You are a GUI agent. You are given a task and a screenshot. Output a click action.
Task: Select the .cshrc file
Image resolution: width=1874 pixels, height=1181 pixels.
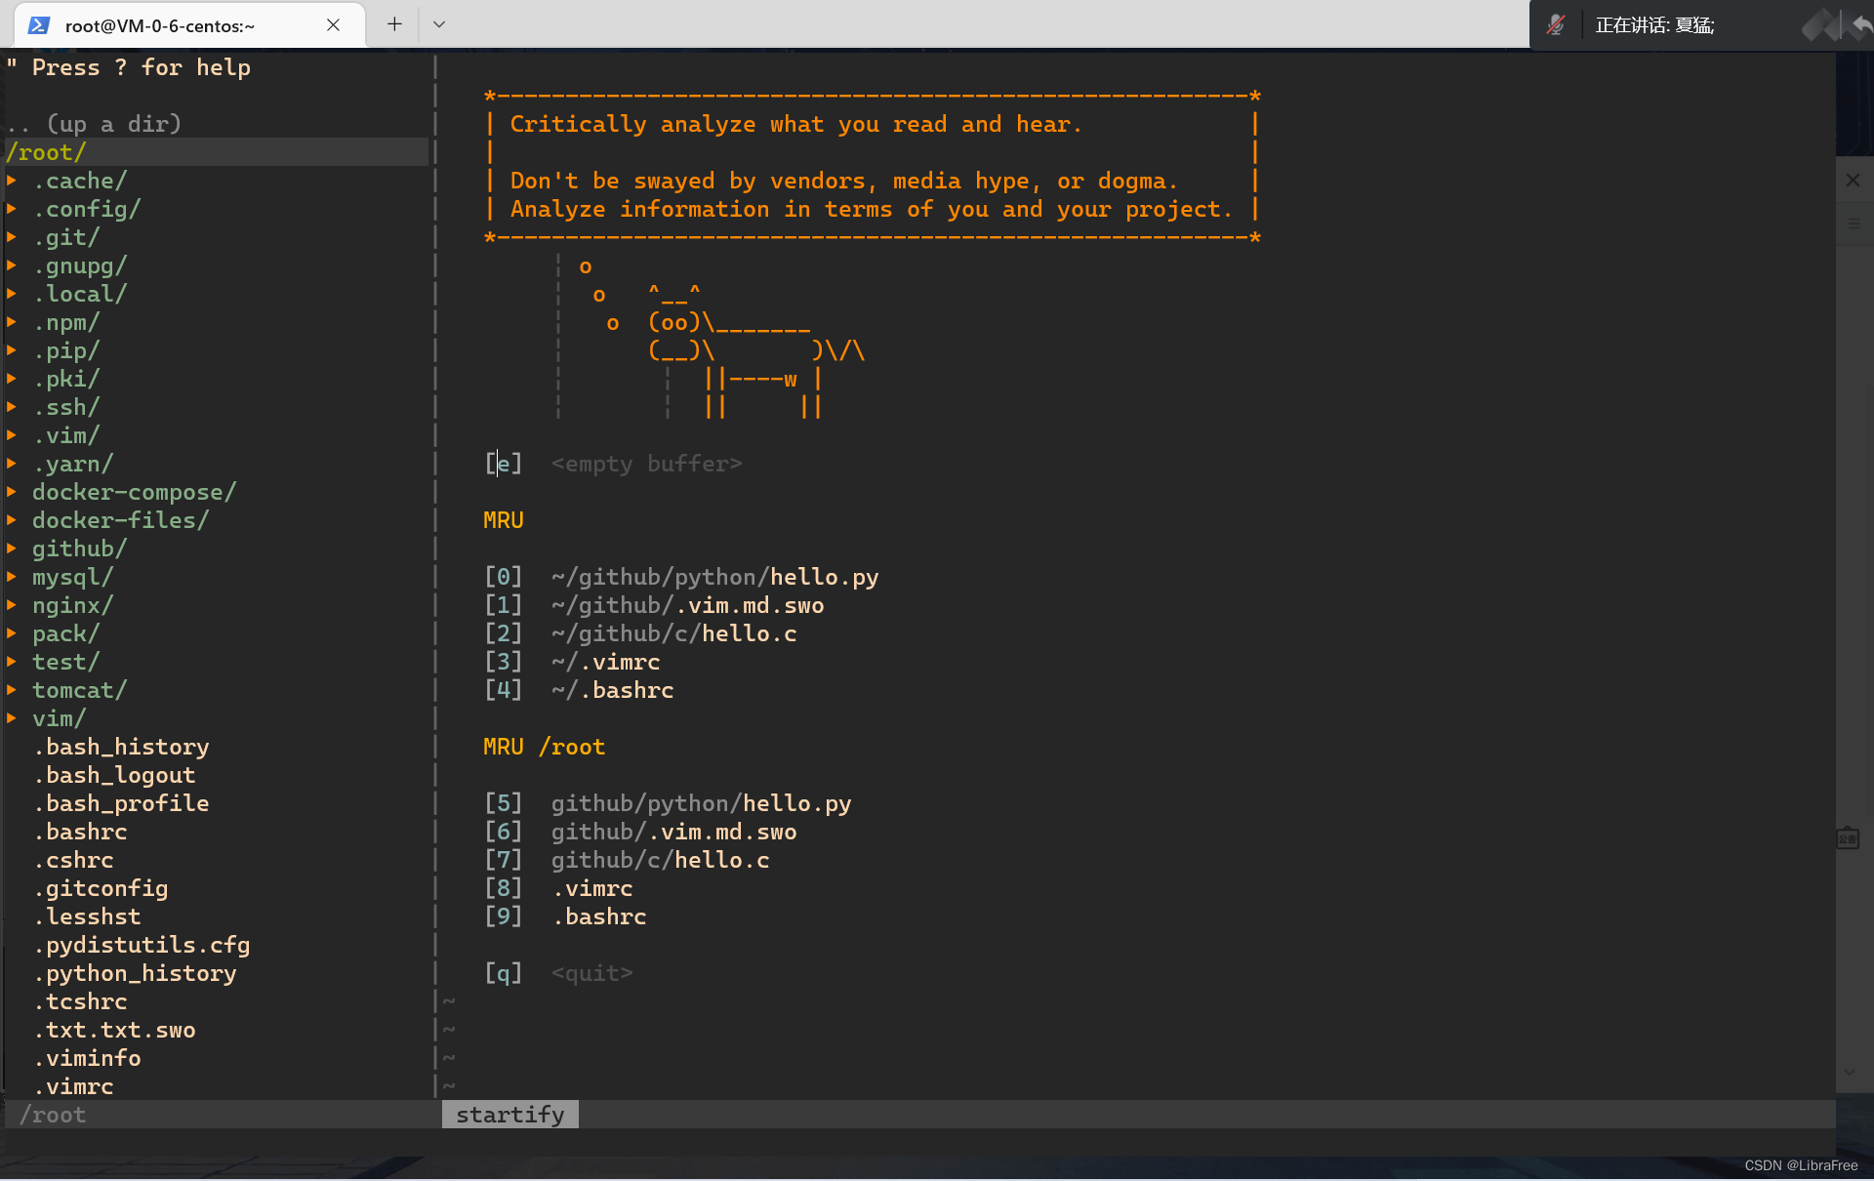tap(73, 860)
